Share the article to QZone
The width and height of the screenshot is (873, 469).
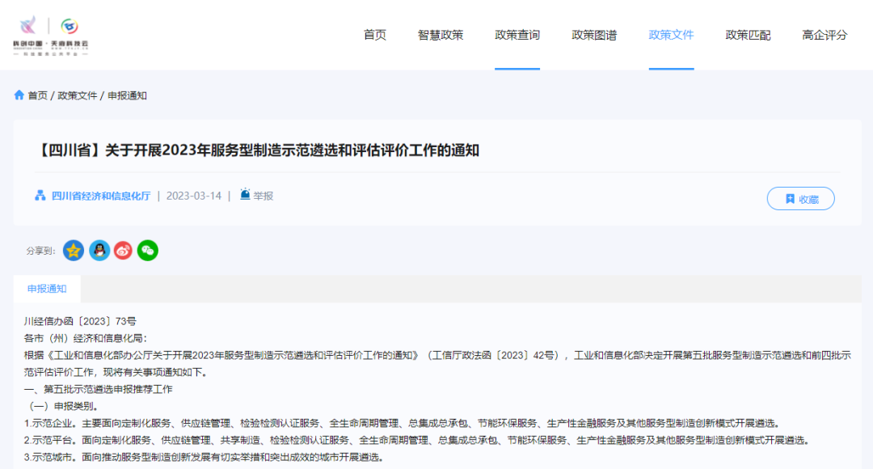[74, 251]
